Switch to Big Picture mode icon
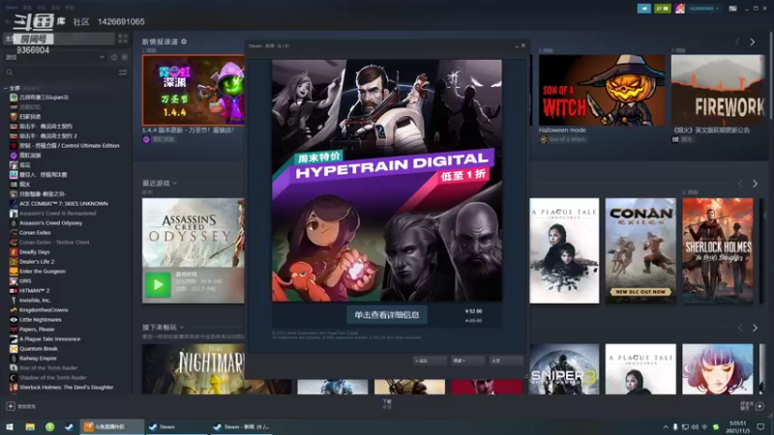 point(733,9)
